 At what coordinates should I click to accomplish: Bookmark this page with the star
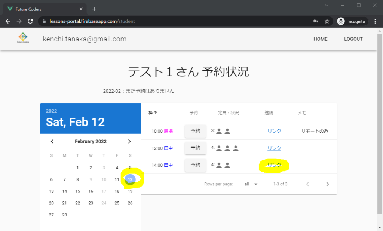(327, 21)
